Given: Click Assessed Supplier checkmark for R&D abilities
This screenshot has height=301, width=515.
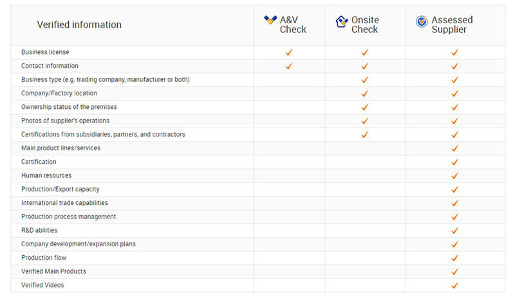Looking at the screenshot, I should click(x=454, y=231).
